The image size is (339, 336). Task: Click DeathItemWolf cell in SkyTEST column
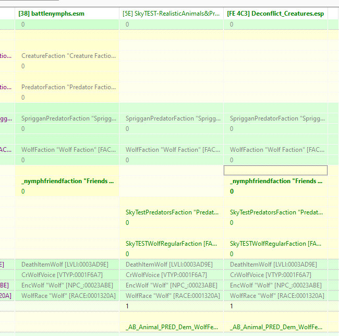pos(171,265)
